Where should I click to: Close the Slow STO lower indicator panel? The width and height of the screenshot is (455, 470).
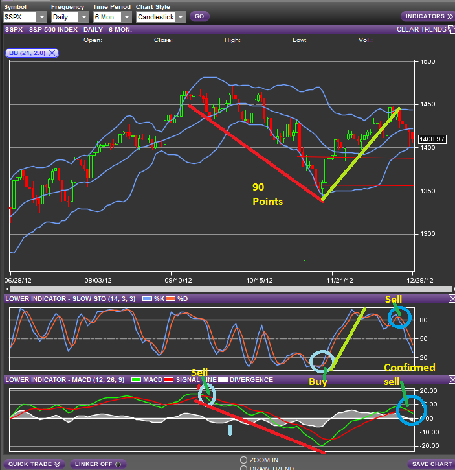click(451, 298)
